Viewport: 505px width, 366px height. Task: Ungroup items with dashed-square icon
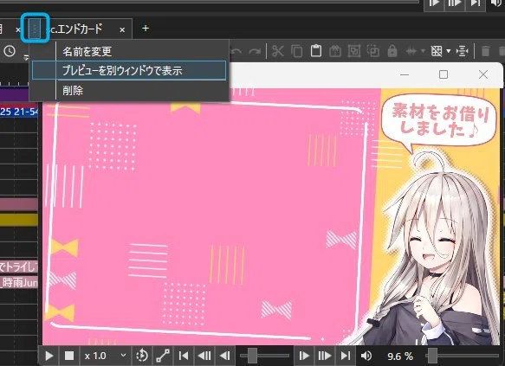pyautogui.click(x=373, y=51)
